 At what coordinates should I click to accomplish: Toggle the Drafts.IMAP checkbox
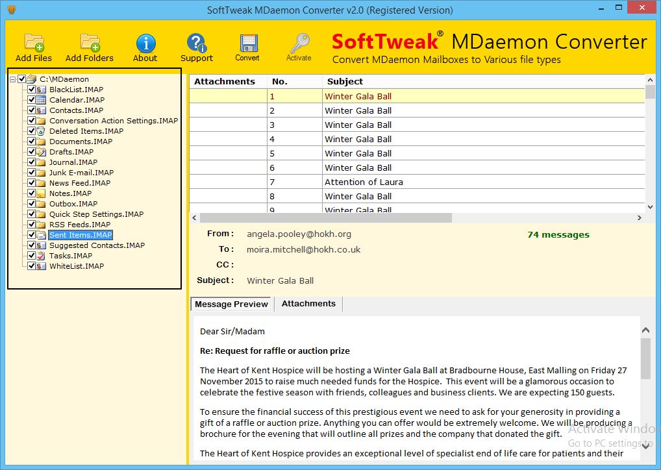[31, 152]
